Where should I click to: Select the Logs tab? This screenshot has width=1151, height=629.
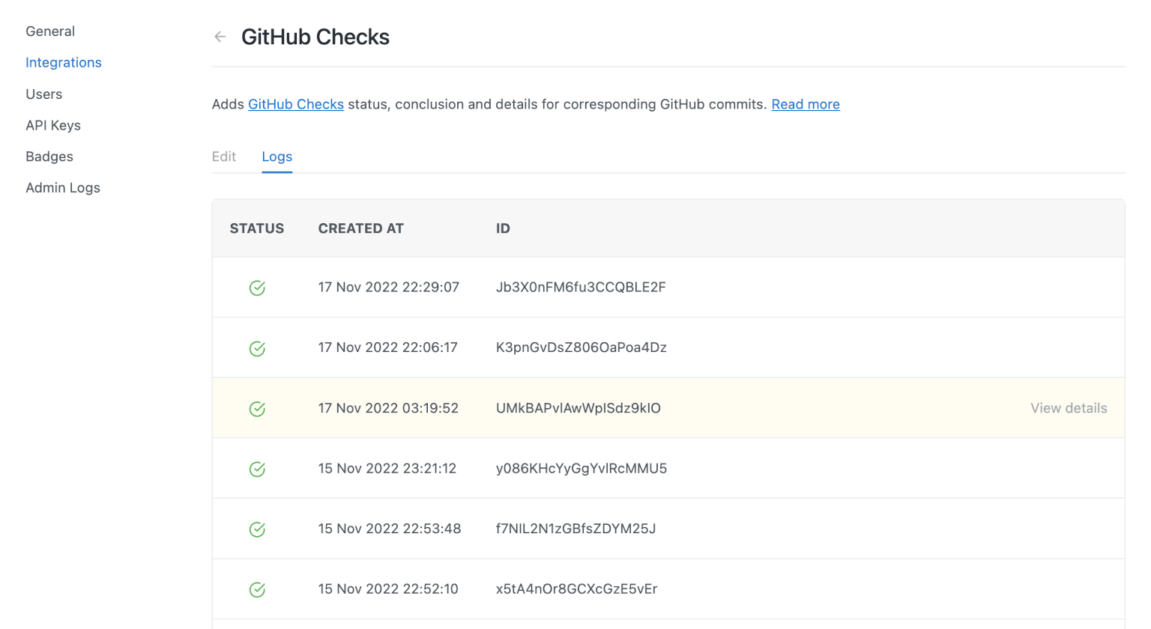pos(277,157)
